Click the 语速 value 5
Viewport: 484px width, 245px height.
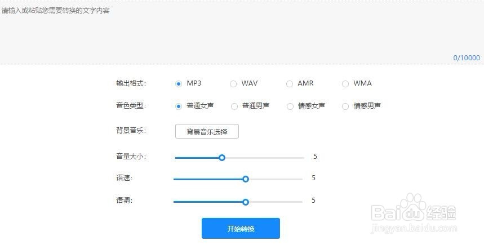coord(313,178)
